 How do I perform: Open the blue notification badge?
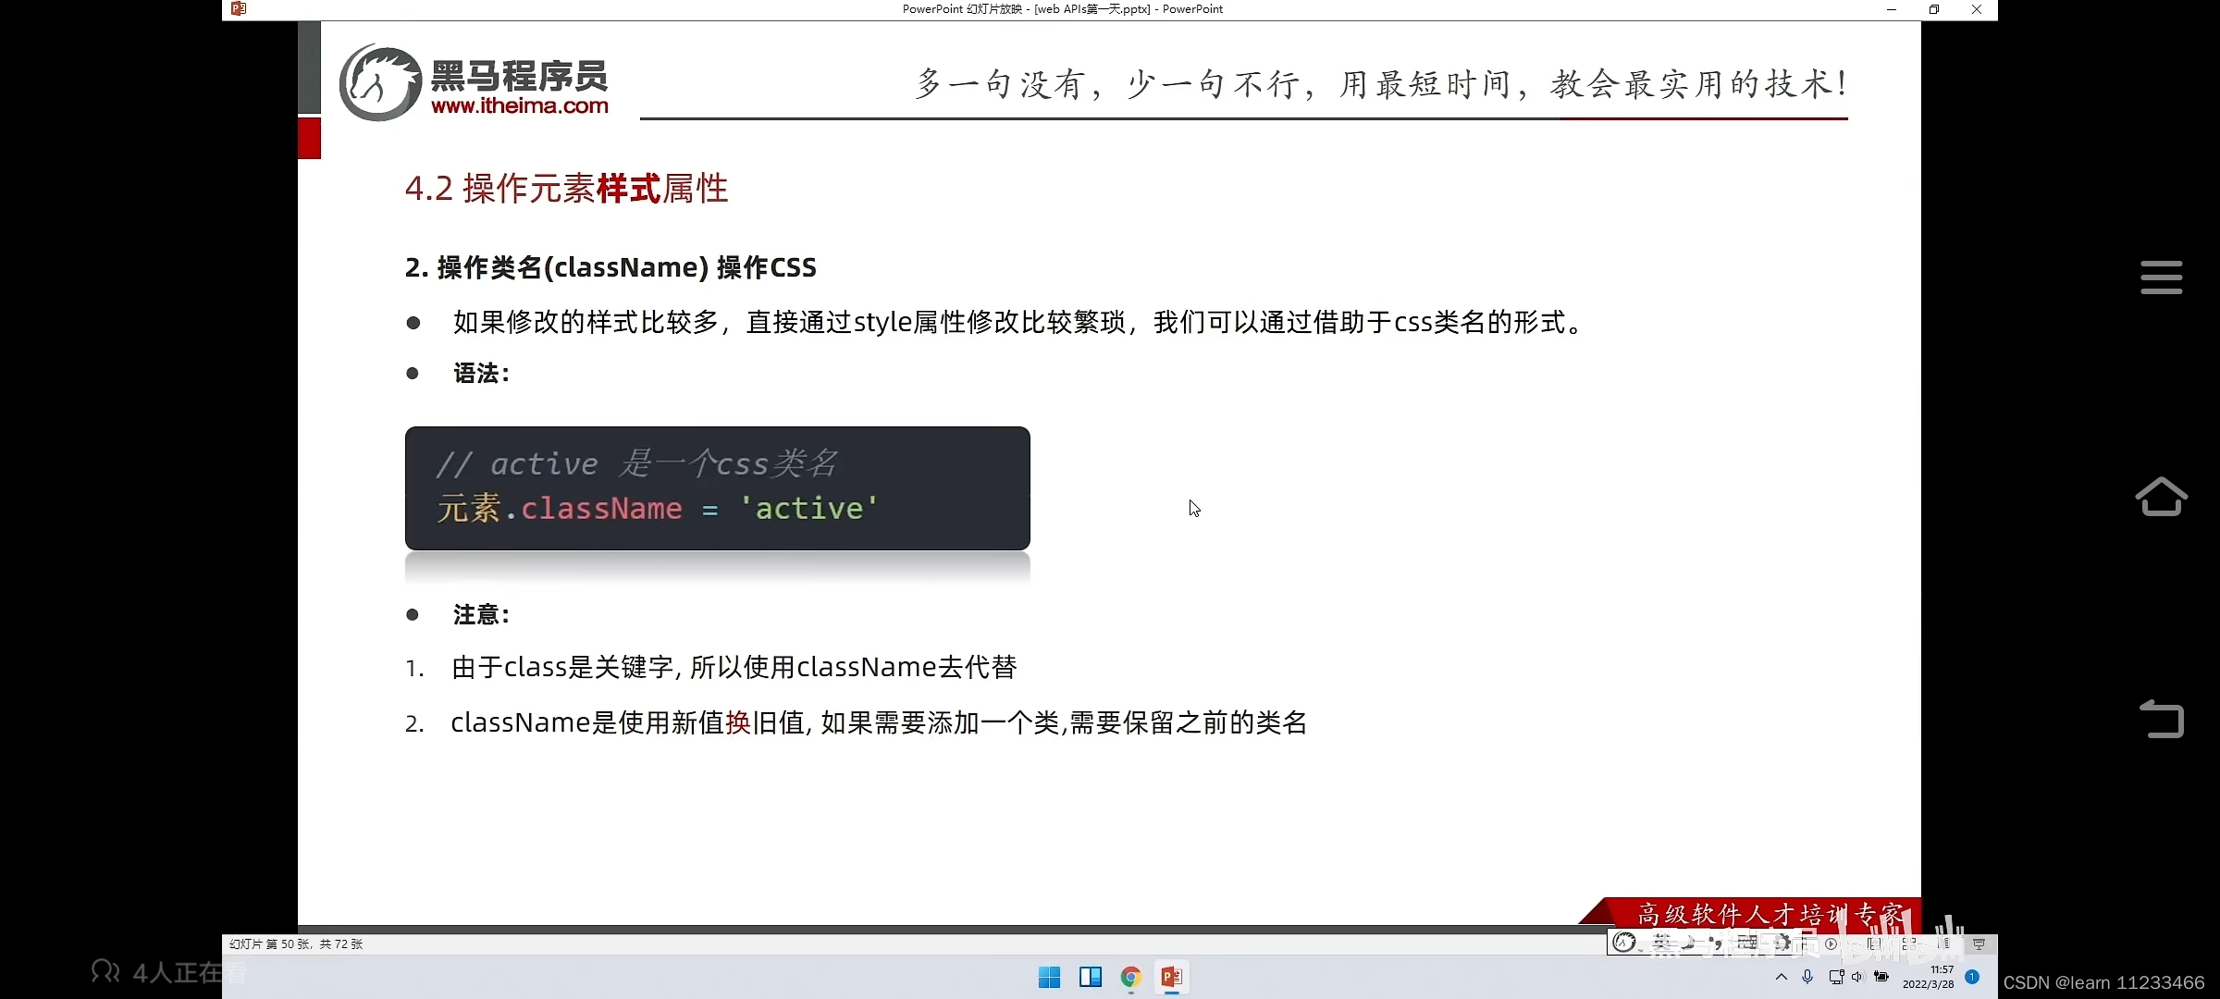point(1972,977)
